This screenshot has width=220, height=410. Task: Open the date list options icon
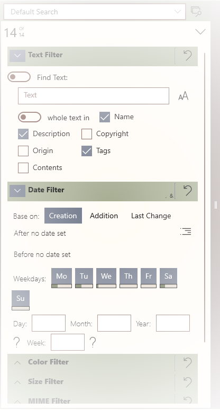(x=186, y=231)
